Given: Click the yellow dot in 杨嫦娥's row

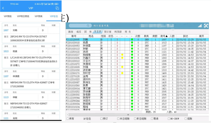Looking at the screenshot, I should [x=122, y=55].
